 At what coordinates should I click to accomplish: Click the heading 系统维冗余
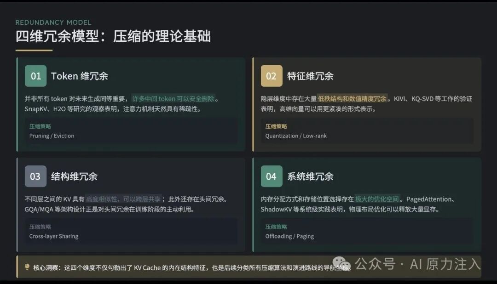(310, 176)
